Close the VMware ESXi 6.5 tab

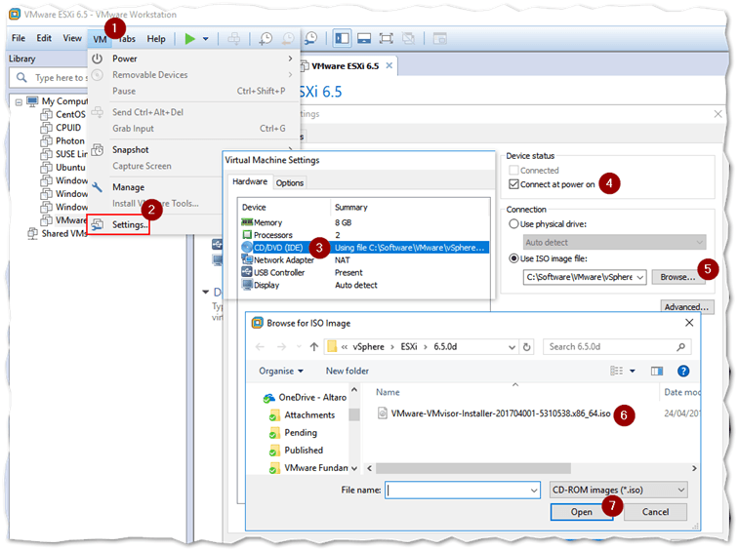389,65
